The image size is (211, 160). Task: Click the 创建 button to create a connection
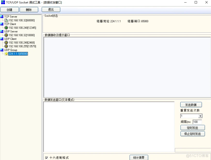click(x=10, y=9)
